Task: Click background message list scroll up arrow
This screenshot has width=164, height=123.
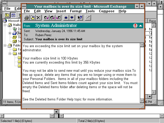Action: click(x=154, y=25)
